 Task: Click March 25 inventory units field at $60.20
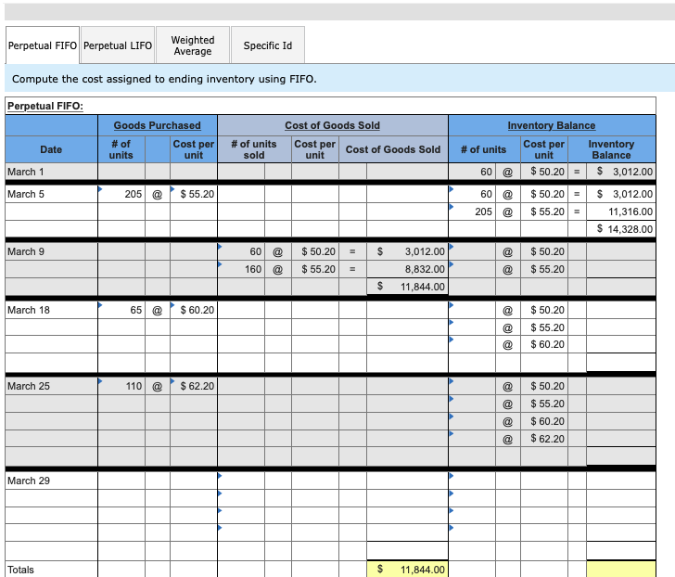coord(472,421)
